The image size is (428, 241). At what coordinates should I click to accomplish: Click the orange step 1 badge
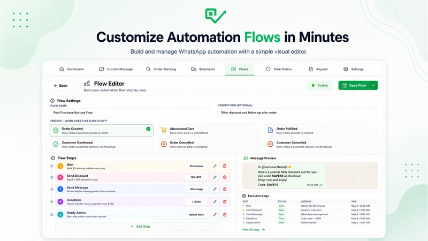click(x=60, y=166)
